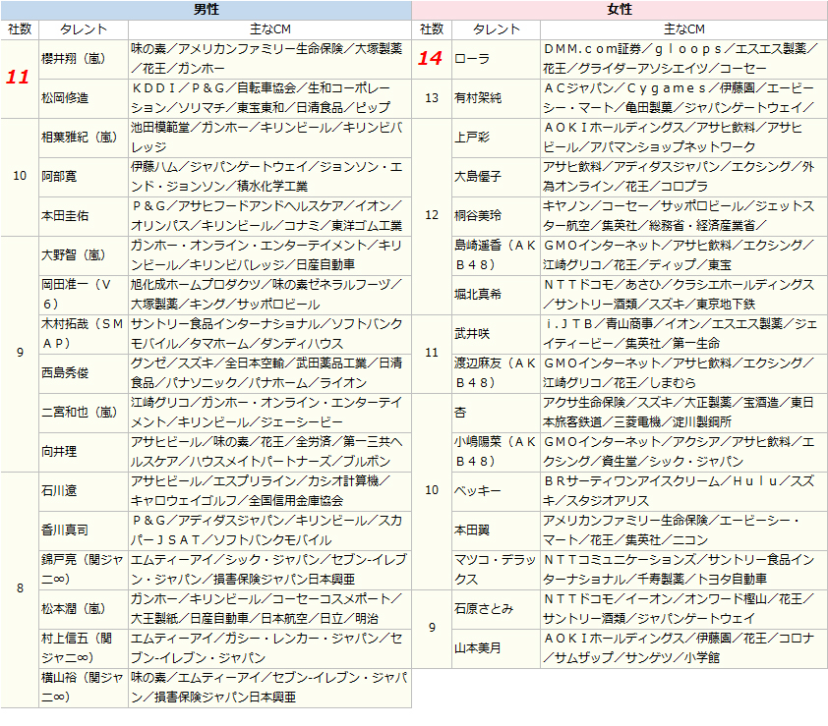Image resolution: width=828 pixels, height=726 pixels.
Task: Select the 櫻井翔（嵐） talent cell
Action: [84, 59]
